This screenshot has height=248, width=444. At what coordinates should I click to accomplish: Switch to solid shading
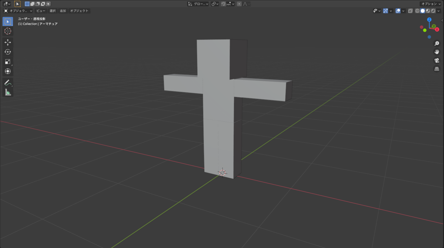click(x=423, y=11)
